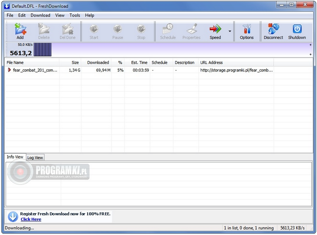Sort by URL Address column header
Screen dimensions: 317x235
click(236, 63)
